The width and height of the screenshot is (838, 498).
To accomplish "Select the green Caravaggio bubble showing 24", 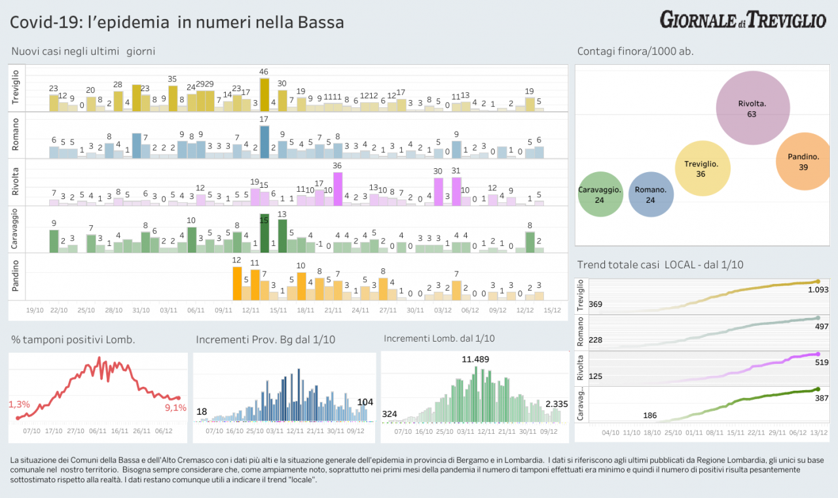I will click(600, 194).
